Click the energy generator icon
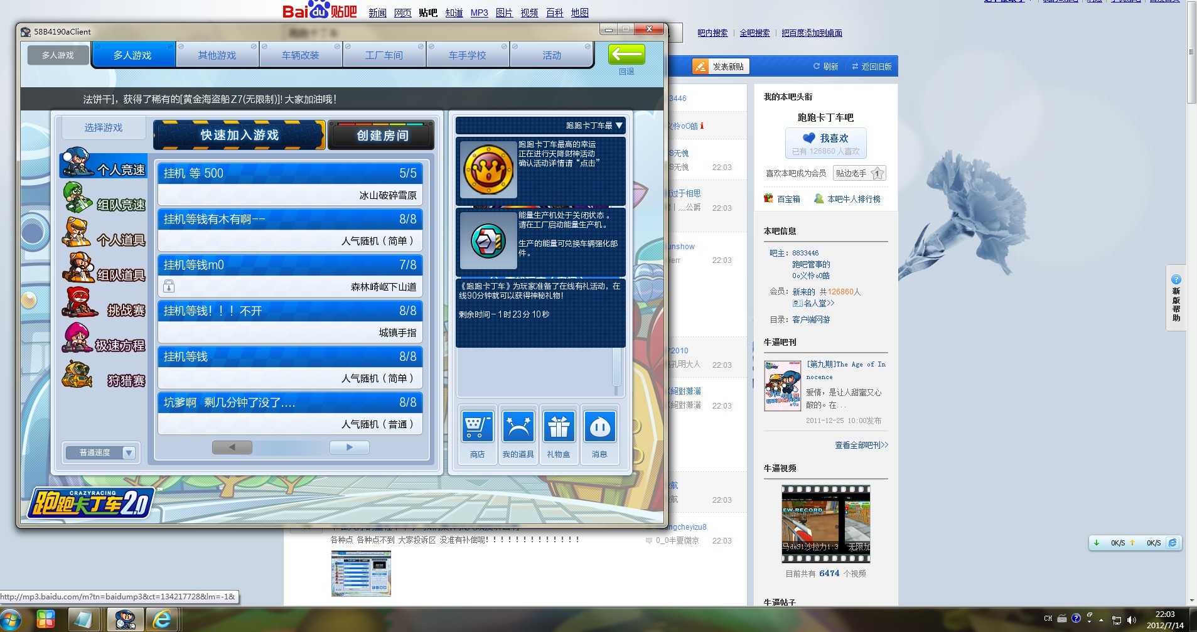Viewport: 1197px width, 632px height. 488,240
